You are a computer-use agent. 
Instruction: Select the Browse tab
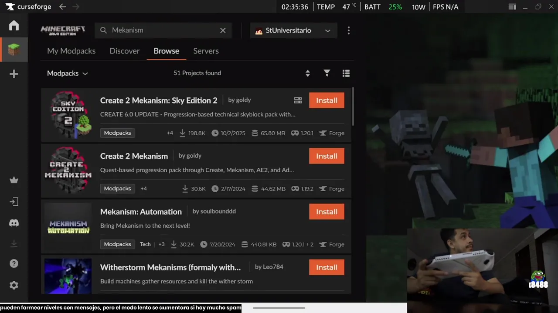(x=166, y=51)
